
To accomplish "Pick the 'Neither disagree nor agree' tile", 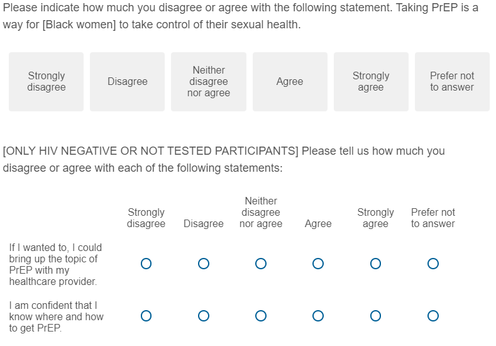I will [209, 82].
